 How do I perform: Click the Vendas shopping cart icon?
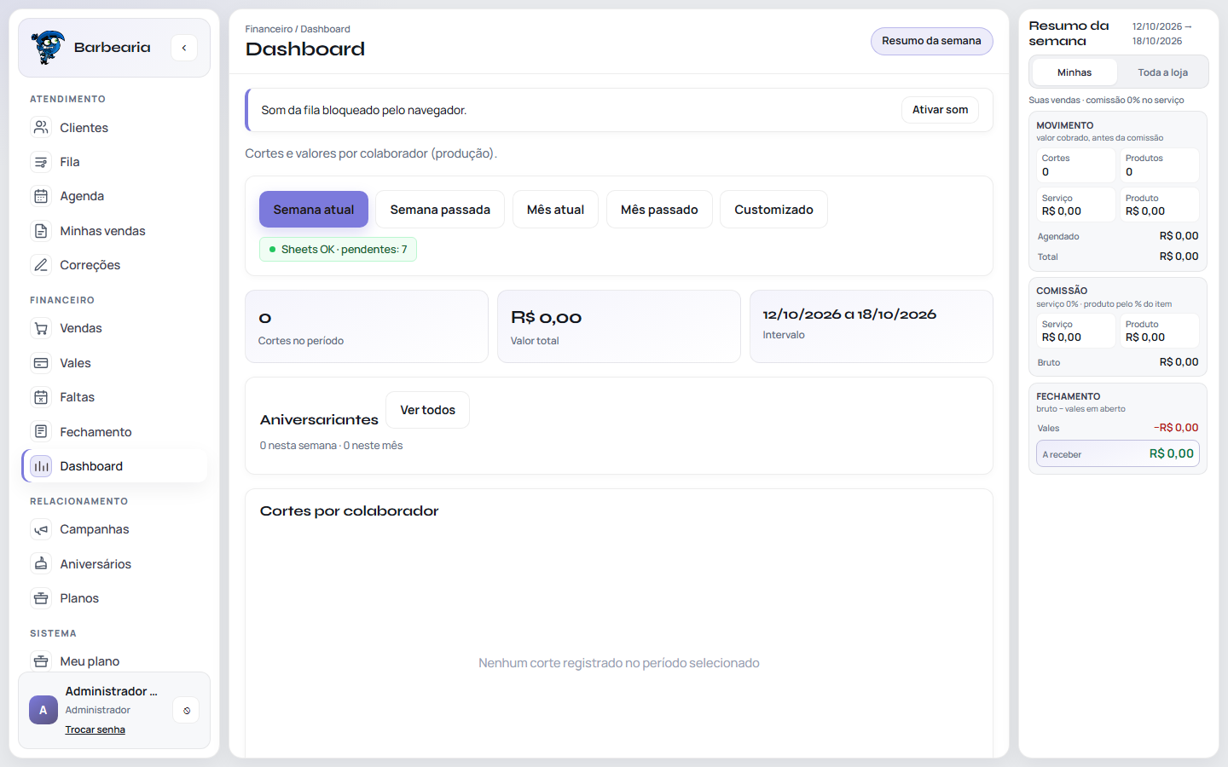click(41, 328)
